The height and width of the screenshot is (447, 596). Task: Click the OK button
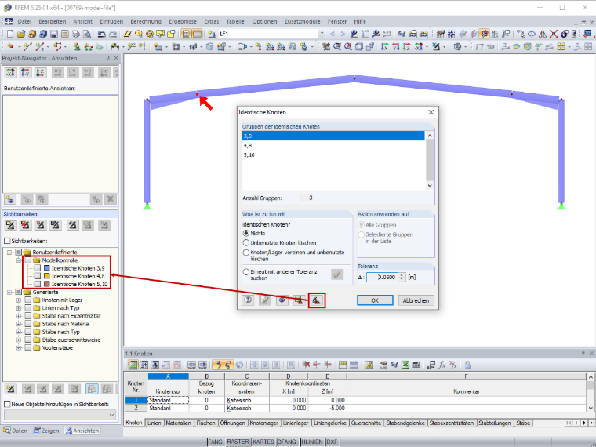tap(375, 300)
